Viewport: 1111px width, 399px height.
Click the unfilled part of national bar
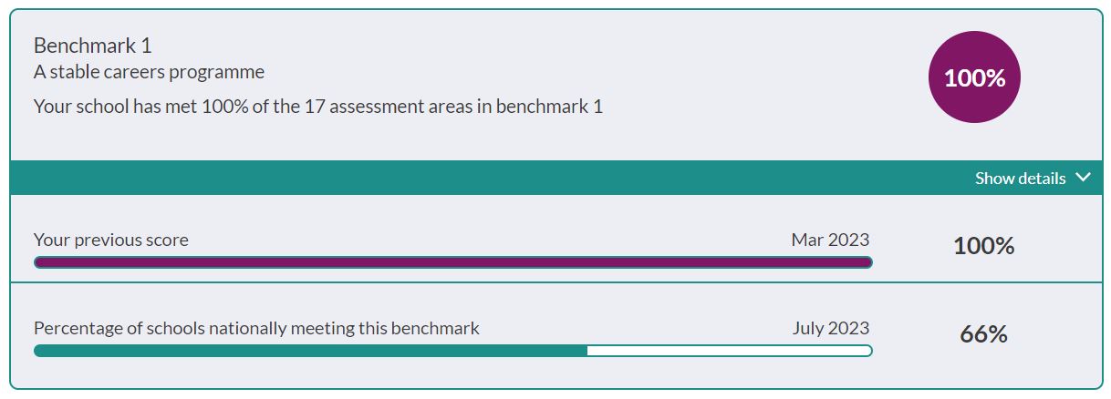point(730,351)
